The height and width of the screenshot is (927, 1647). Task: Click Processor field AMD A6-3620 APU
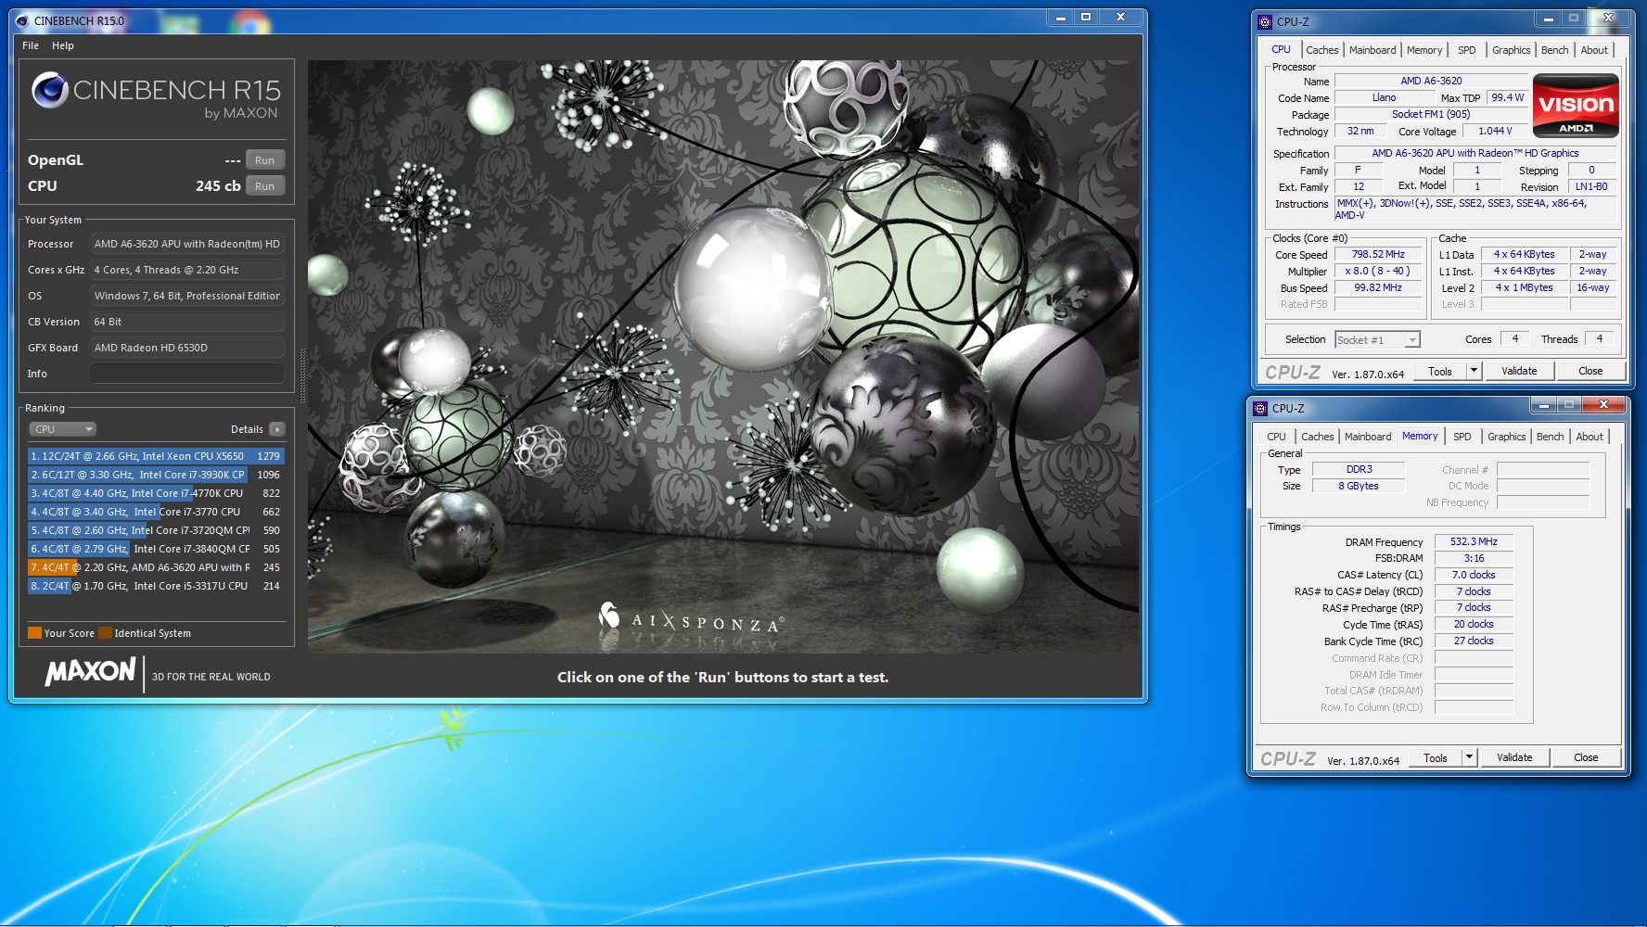coord(187,244)
